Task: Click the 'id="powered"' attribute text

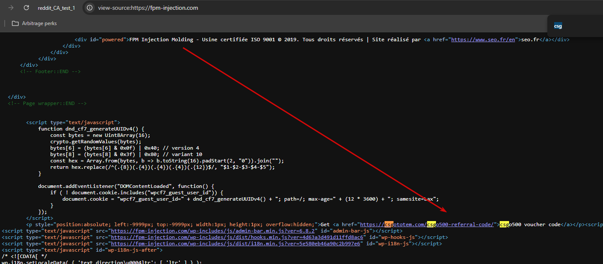Action: 108,40
